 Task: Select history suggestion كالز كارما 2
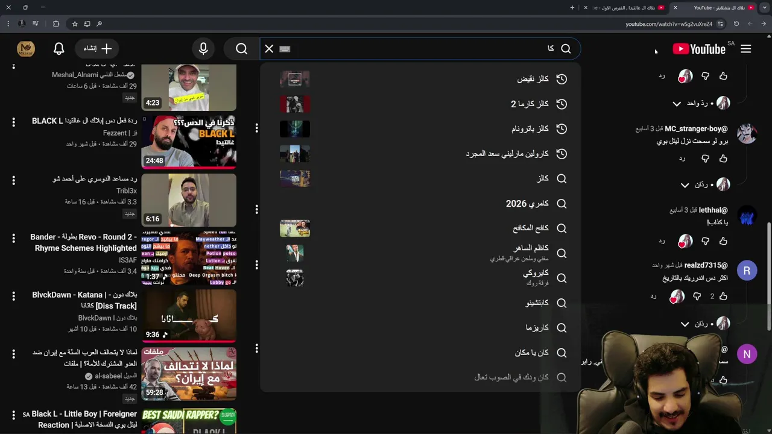pos(420,104)
